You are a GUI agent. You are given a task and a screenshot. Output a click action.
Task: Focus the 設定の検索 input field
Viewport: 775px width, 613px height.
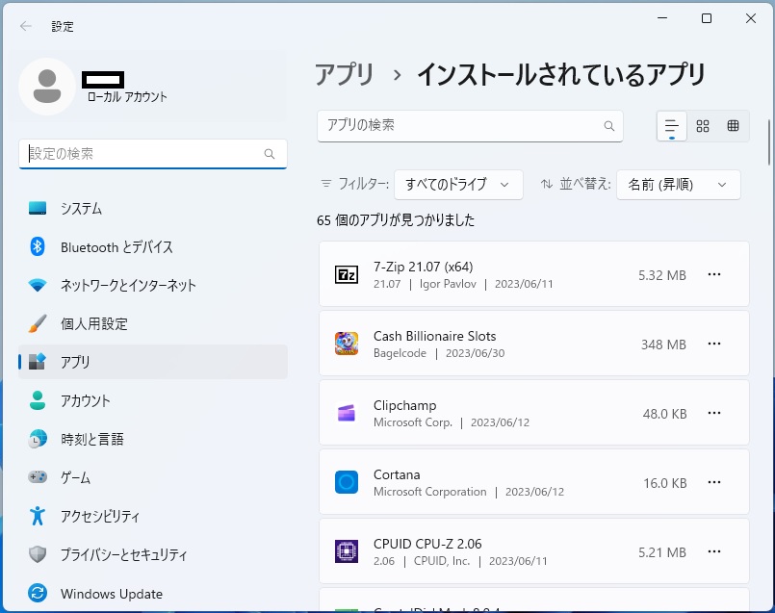153,154
